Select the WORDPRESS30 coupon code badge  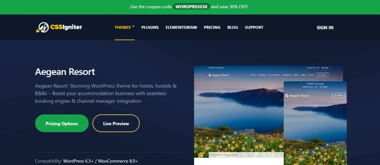[x=191, y=7]
